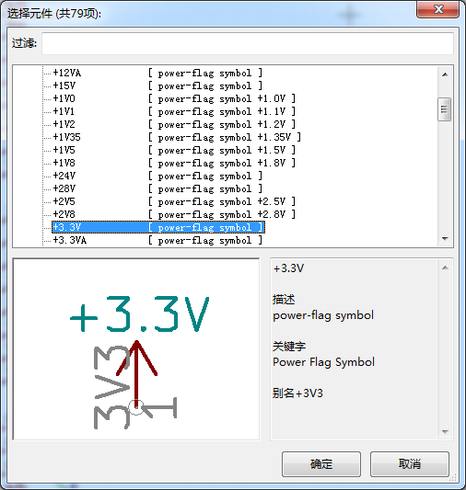Click the component list scrollbar thumb

tap(445, 109)
